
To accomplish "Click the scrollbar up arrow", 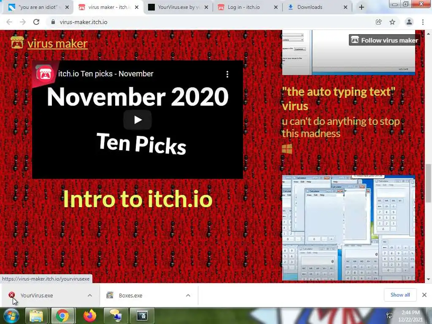I will coord(428,34).
